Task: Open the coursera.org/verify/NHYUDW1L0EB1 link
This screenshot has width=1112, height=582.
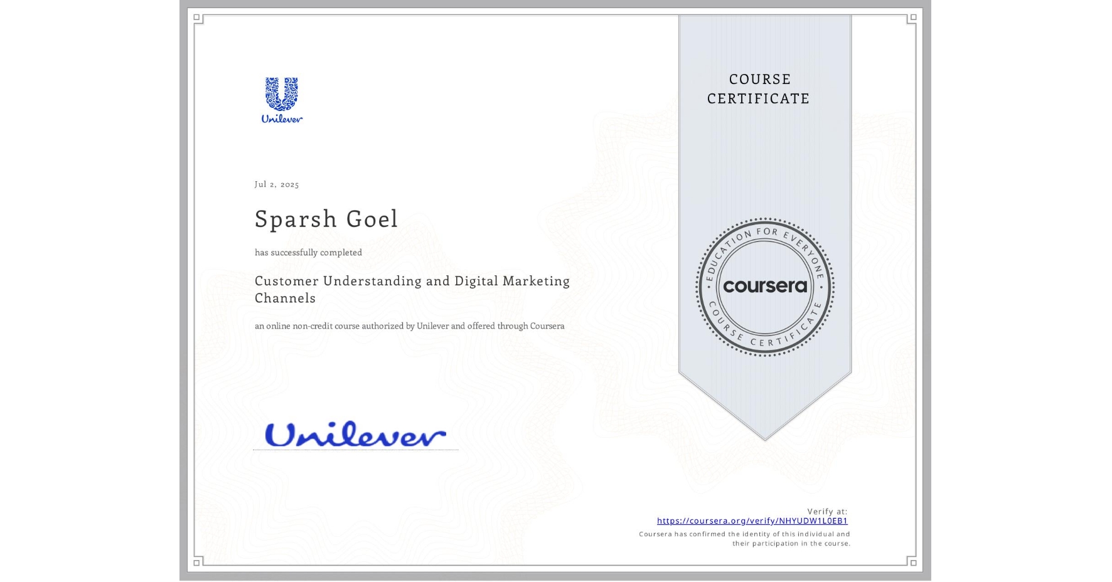Action: pyautogui.click(x=753, y=521)
